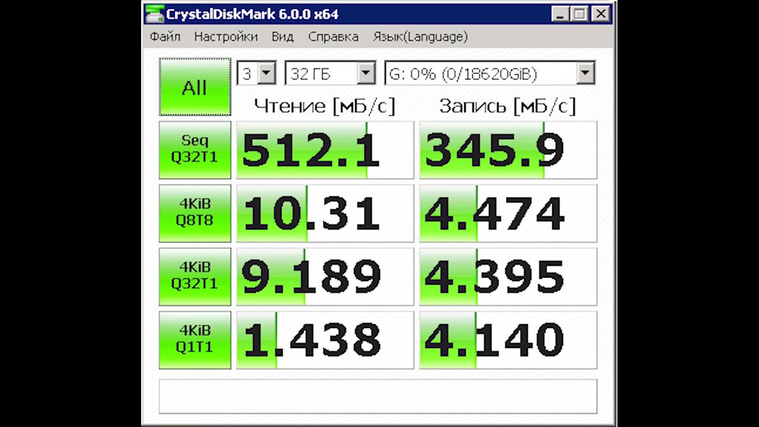Viewport: 759px width, 427px height.
Task: Start the 4KiB Q8T8 test
Action: (x=194, y=213)
